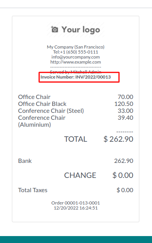This screenshot has width=152, height=243.
Task: Click the Conference Chair (Steel) line item
Action: tap(76, 111)
